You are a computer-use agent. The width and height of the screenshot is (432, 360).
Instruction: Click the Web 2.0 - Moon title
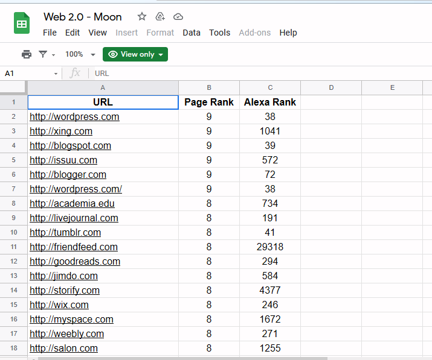point(83,17)
